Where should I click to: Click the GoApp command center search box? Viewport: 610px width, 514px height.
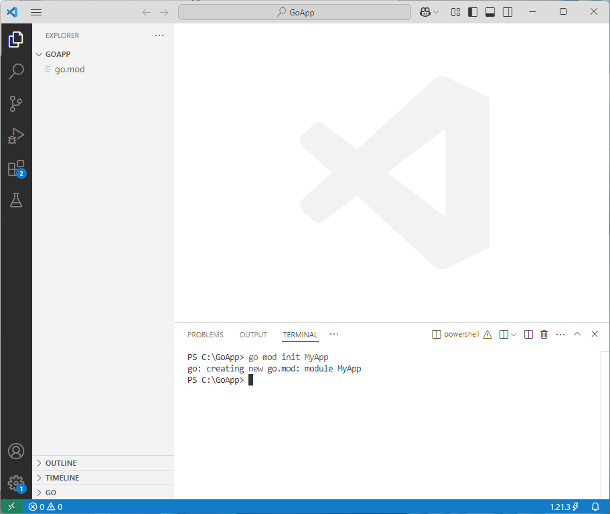(x=295, y=13)
